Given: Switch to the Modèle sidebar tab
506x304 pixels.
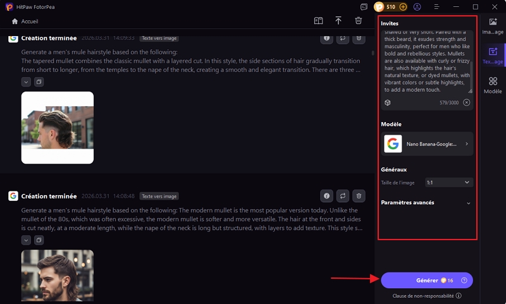Looking at the screenshot, I should [x=493, y=86].
